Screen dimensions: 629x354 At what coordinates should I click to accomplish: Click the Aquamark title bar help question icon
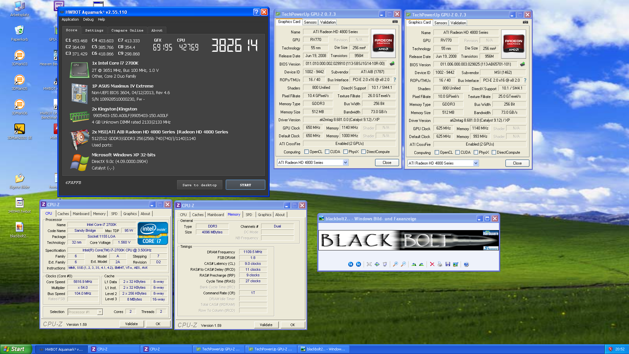point(257,12)
